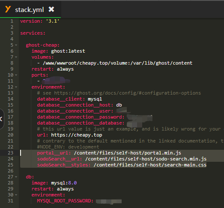Screen dimensions: 224x208
Task: Click sodoSearch__url path sodo-search.min.js
Action: point(146,159)
